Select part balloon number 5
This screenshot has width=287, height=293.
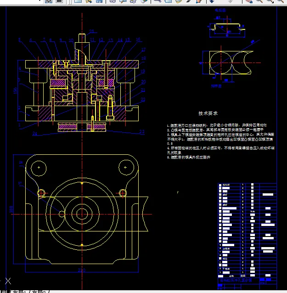[19, 39]
